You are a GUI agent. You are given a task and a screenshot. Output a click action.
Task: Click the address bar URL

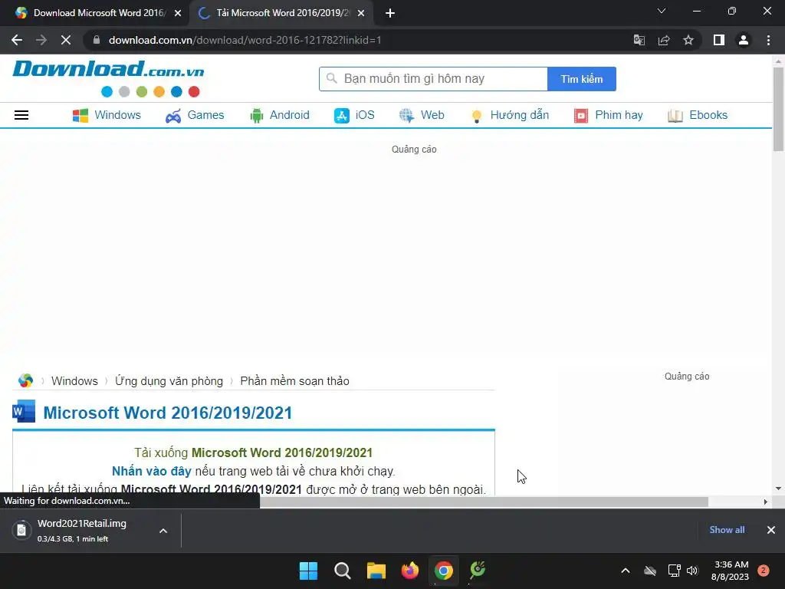pyautogui.click(x=245, y=40)
